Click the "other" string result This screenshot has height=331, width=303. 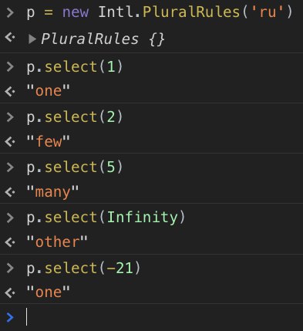pyautogui.click(x=57, y=242)
